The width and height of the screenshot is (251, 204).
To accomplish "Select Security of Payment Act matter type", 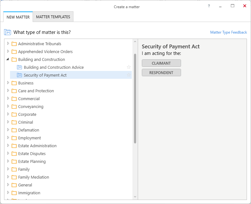I will [45, 75].
